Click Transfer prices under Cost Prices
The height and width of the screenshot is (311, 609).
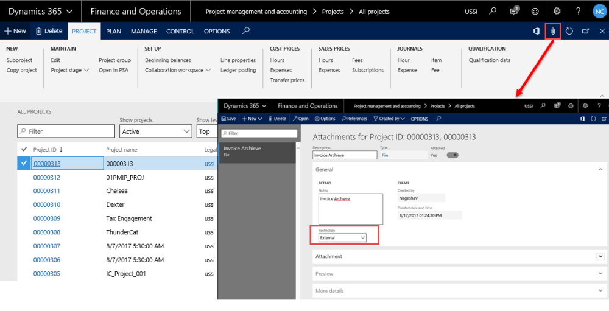pos(287,80)
